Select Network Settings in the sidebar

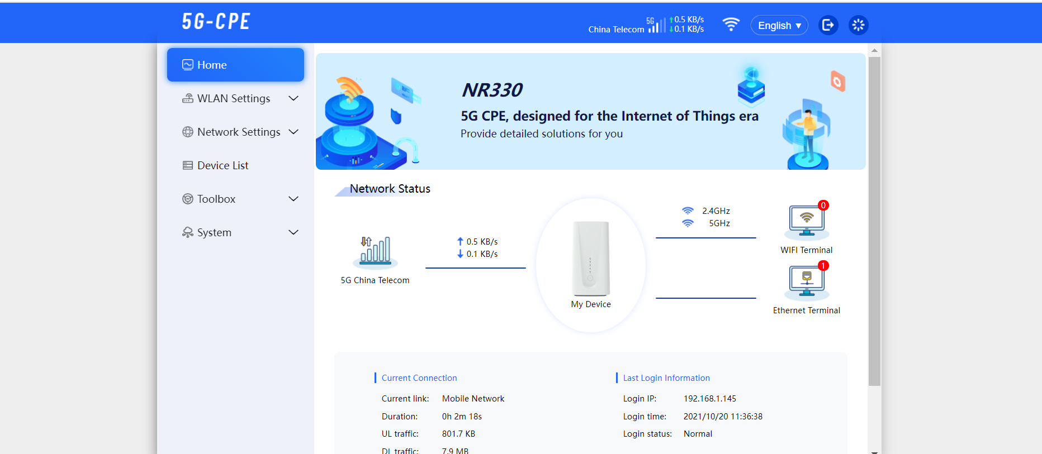click(238, 132)
